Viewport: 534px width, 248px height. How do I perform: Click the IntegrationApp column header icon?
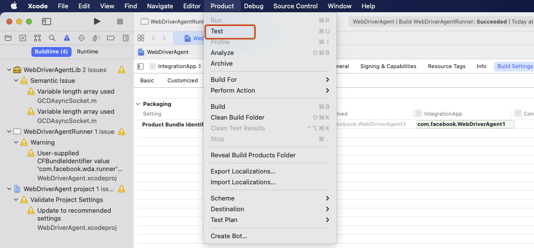click(418, 113)
